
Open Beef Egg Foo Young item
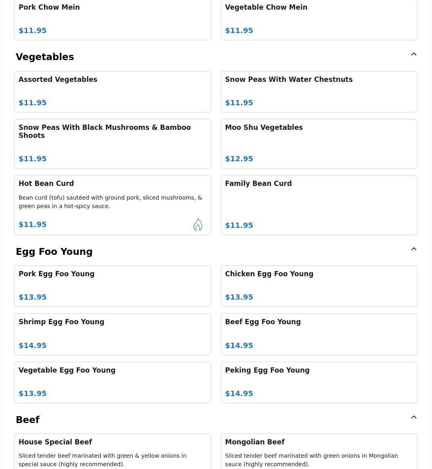(x=319, y=334)
